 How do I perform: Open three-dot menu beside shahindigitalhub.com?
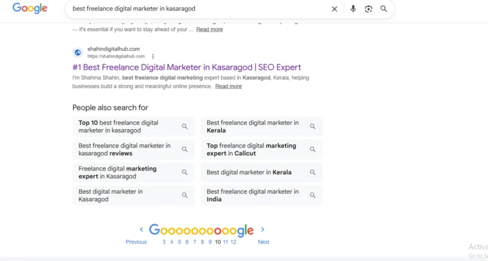tap(152, 56)
